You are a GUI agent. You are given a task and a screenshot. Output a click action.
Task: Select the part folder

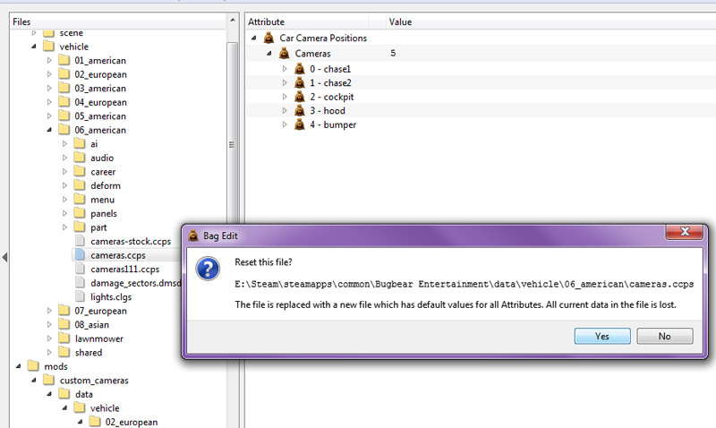click(98, 227)
